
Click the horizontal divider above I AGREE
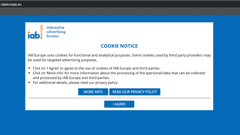119,98
